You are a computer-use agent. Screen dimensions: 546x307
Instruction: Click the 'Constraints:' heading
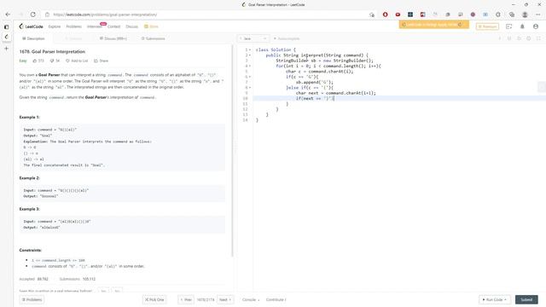tap(31, 250)
